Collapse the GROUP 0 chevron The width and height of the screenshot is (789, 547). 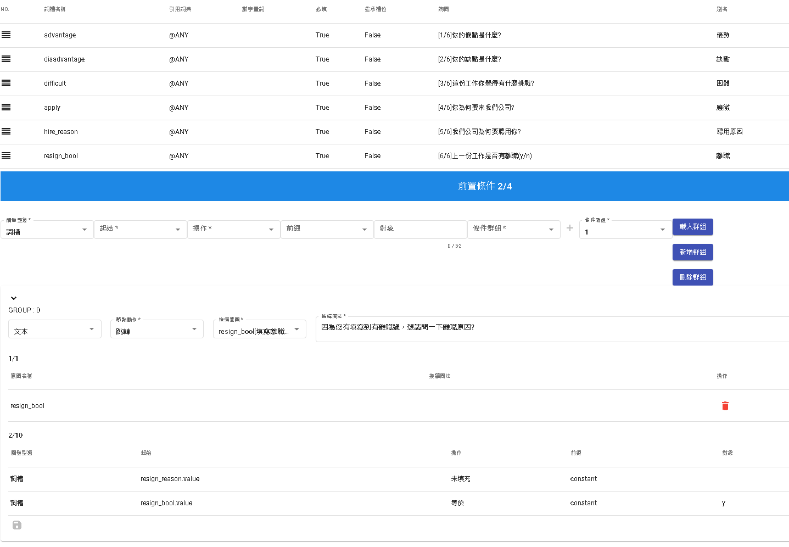[x=14, y=298]
